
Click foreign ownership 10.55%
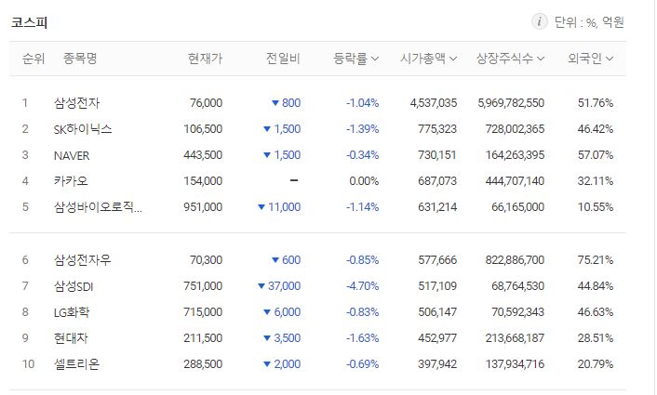click(x=596, y=207)
